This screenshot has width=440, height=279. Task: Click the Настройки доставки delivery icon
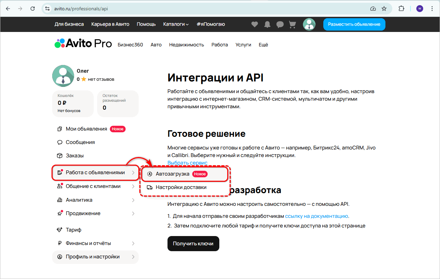[x=150, y=187]
